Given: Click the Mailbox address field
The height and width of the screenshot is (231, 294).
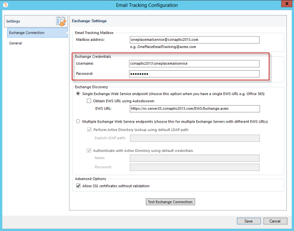Looking at the screenshot, I should tap(194, 40).
